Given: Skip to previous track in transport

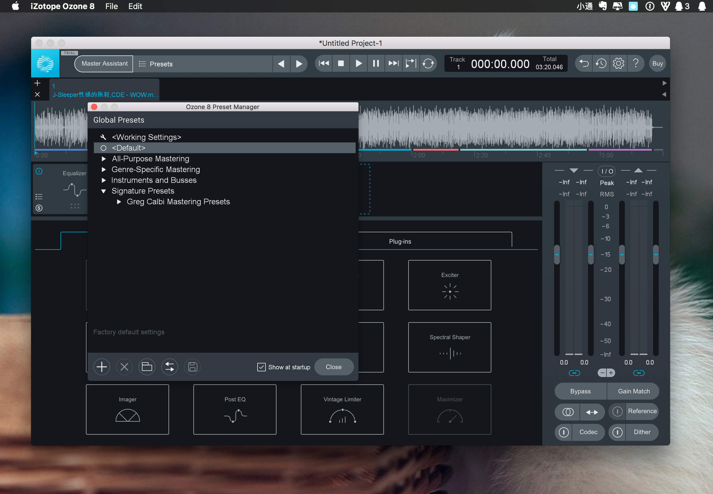Looking at the screenshot, I should pos(323,64).
